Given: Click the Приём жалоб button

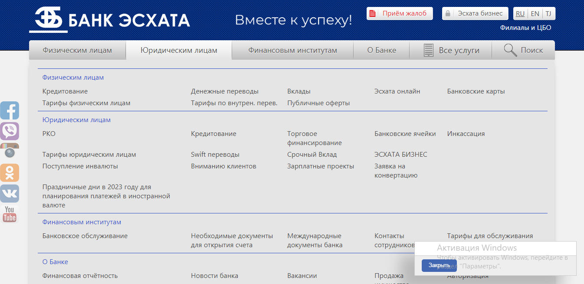Looking at the screenshot, I should coord(400,13).
